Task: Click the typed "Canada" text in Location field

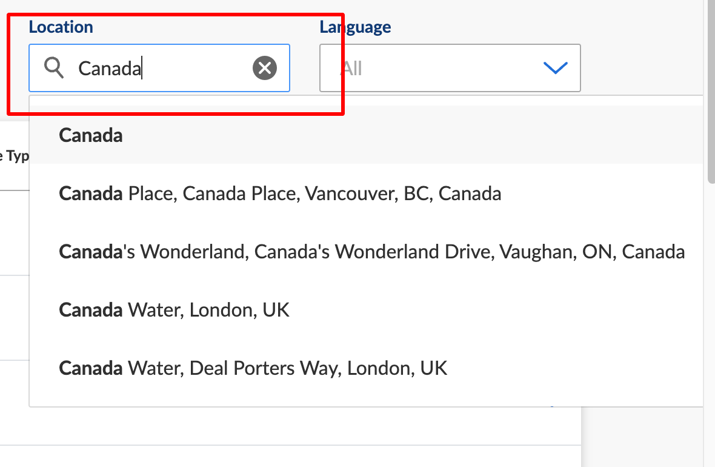Action: (x=109, y=69)
